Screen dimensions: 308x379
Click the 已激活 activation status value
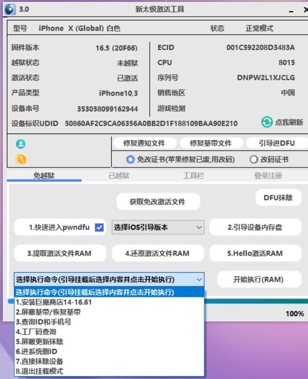(128, 78)
